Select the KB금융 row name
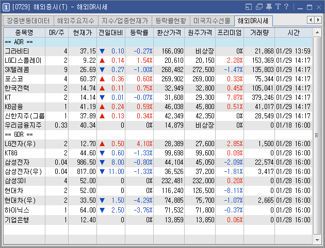325x248 pixels. point(14,107)
